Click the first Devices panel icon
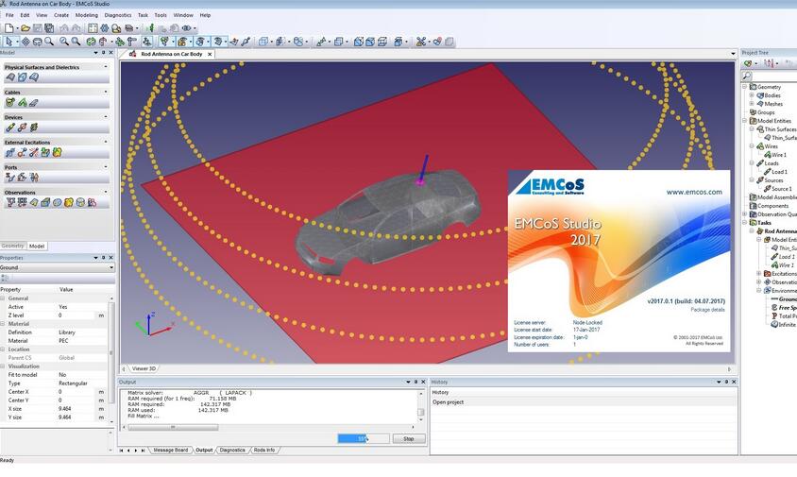Image resolution: width=797 pixels, height=477 pixels. pos(10,128)
